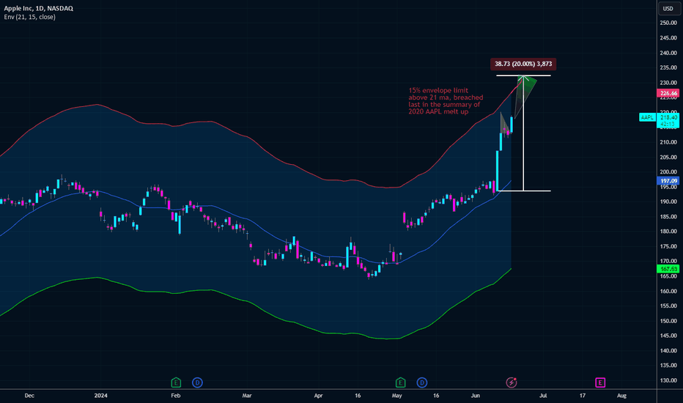Click the 17 label on the time axis

tap(583, 396)
